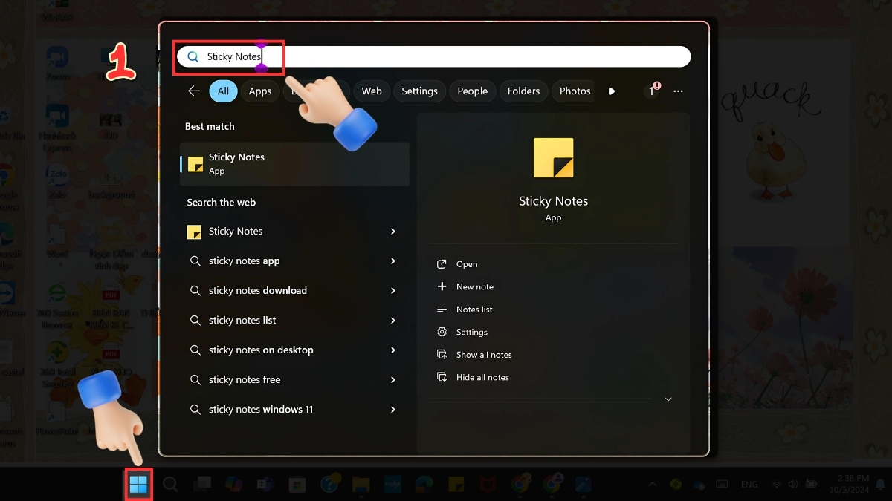The image size is (892, 501).
Task: Open Microsoft Store taskbar icon
Action: (297, 485)
